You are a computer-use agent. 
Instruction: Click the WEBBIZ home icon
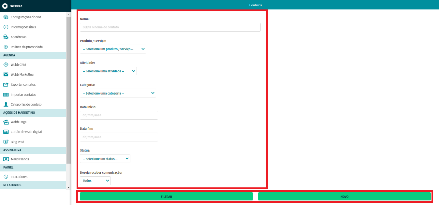[5, 6]
